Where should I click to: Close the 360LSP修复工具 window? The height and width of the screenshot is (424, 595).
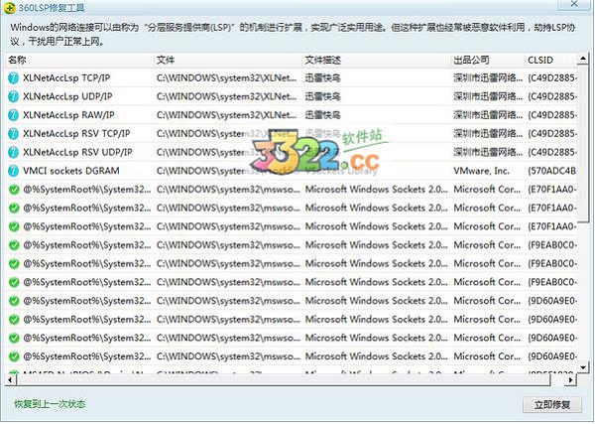pos(574,4)
